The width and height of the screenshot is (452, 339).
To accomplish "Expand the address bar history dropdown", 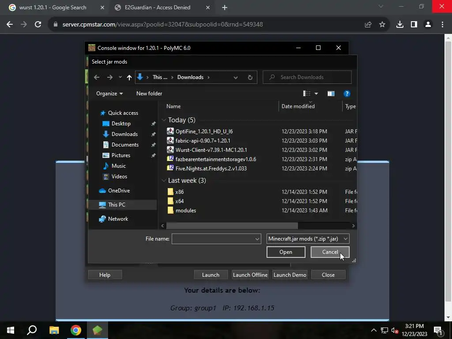I will coord(236,77).
